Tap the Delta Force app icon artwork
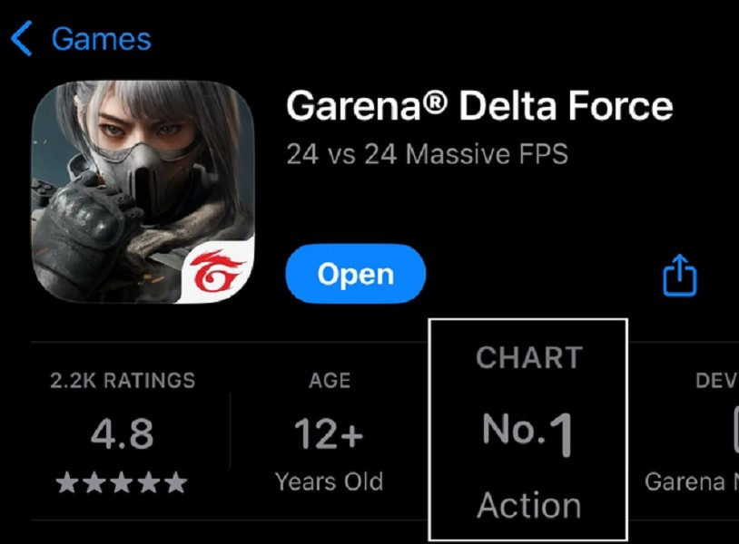 pyautogui.click(x=143, y=192)
